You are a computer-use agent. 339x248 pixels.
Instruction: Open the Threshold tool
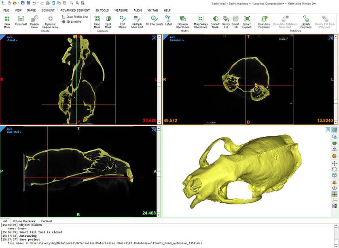(21, 21)
